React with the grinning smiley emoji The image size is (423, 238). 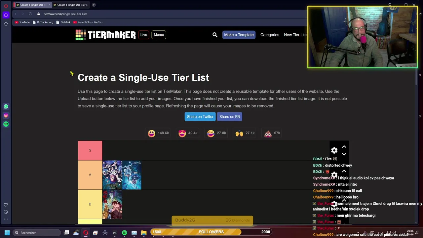pos(151,133)
